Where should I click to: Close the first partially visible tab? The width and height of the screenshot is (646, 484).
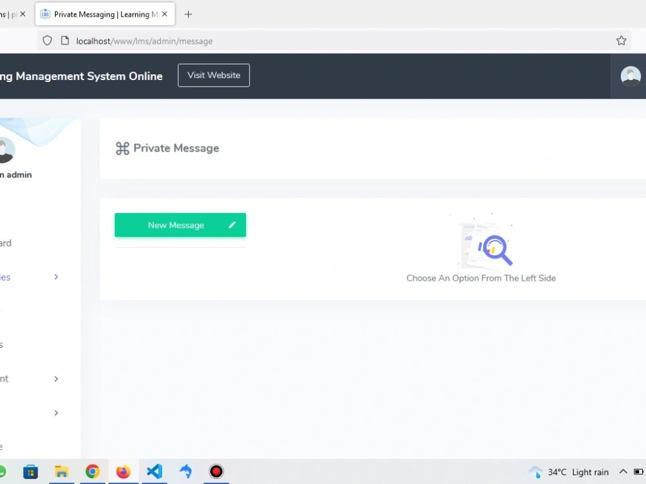[x=23, y=14]
